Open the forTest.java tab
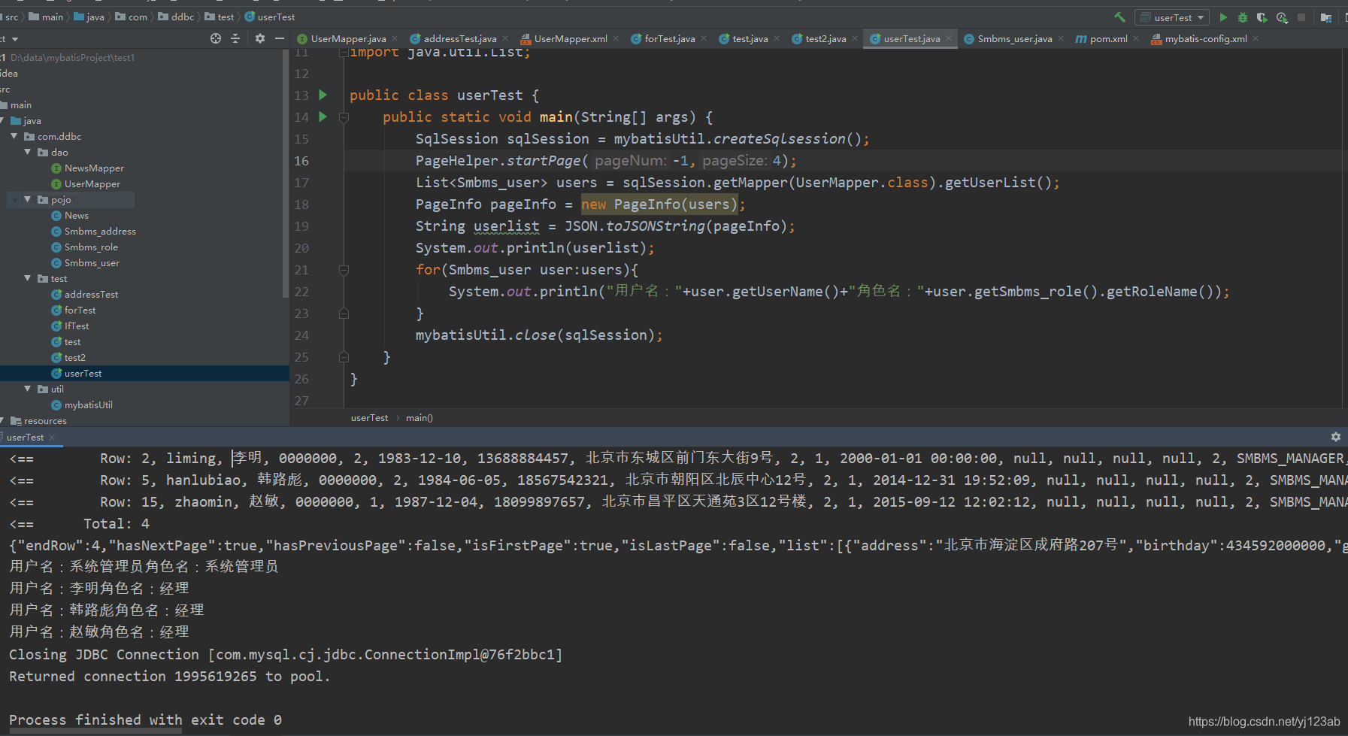The width and height of the screenshot is (1348, 736). (x=669, y=38)
